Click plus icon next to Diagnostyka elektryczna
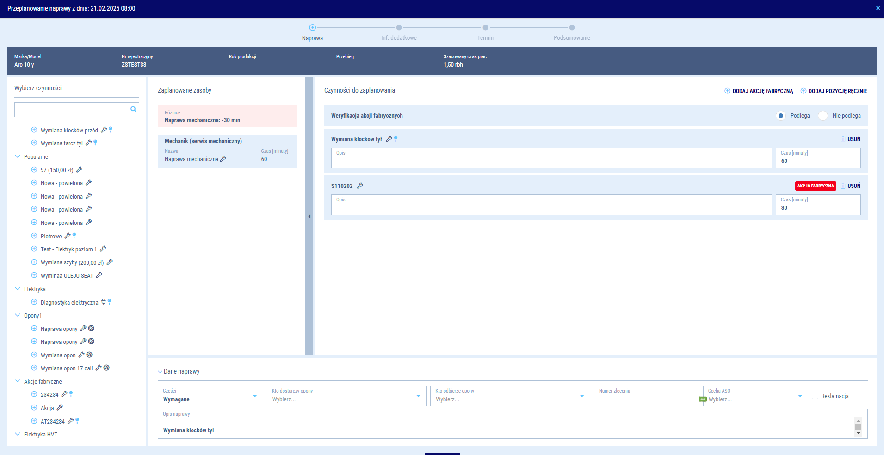 (x=34, y=302)
